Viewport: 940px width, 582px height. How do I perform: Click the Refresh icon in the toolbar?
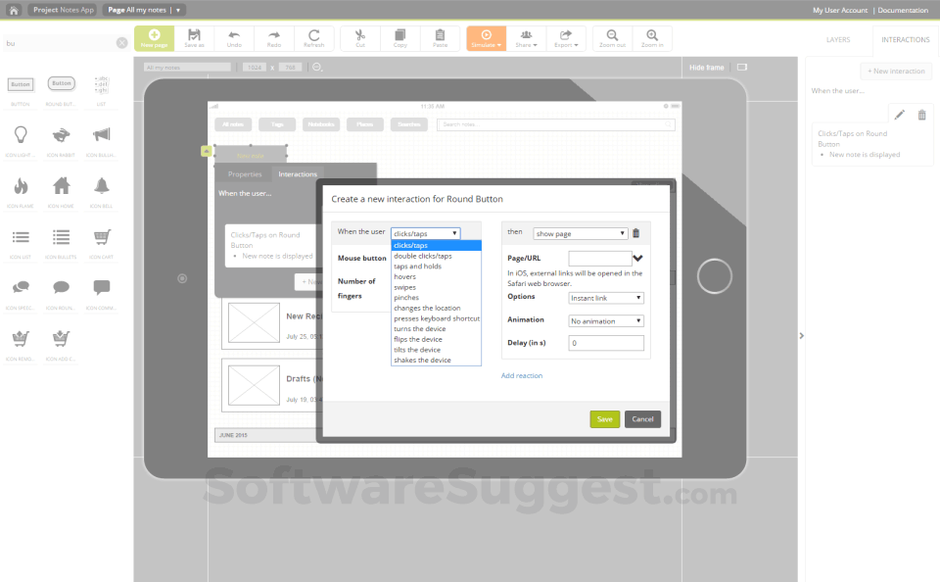[313, 39]
